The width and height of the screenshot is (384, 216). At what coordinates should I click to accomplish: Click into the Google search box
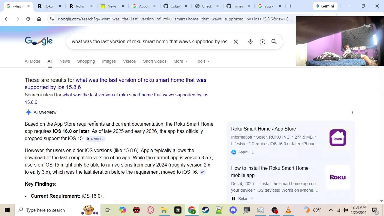point(149,42)
